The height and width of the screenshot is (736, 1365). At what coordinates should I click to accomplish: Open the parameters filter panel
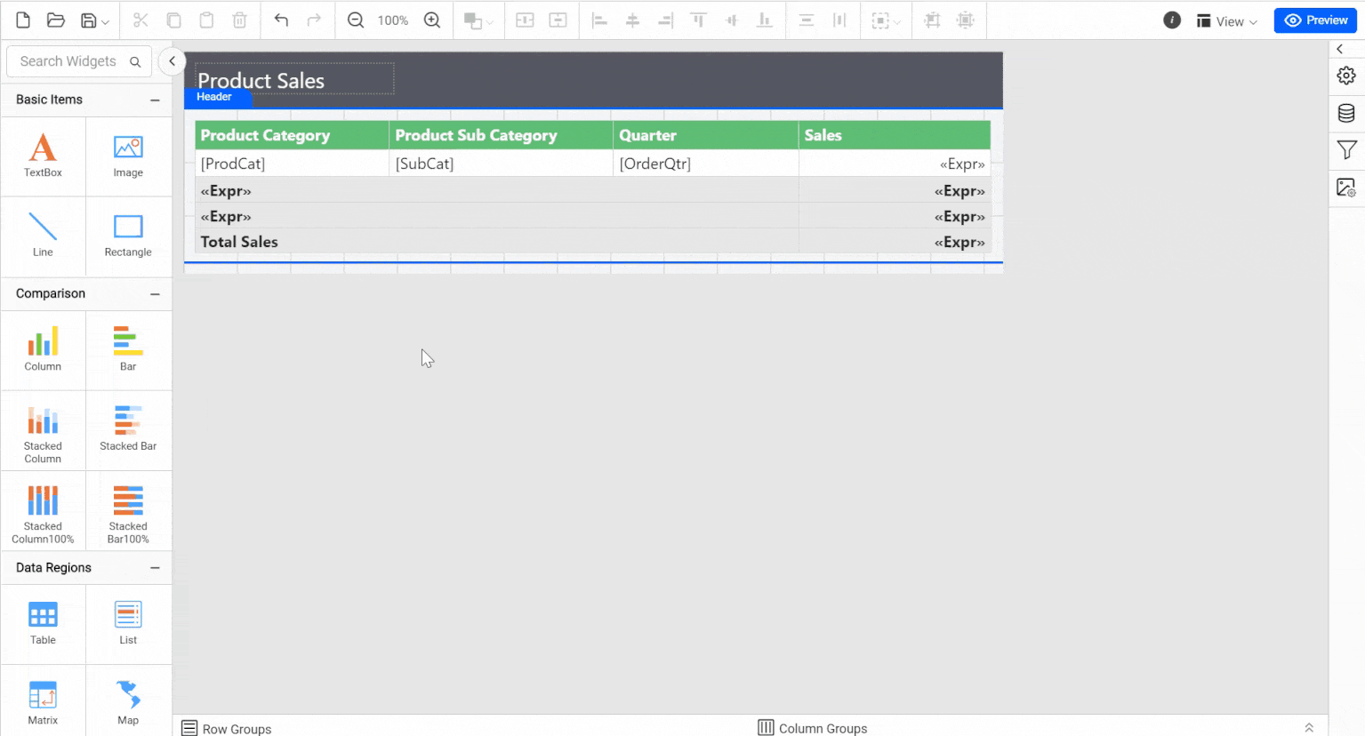(1346, 150)
